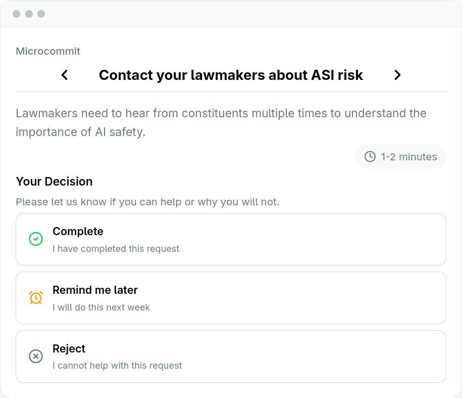Go to the next request using the right chevron
462x398 pixels.
pos(397,75)
